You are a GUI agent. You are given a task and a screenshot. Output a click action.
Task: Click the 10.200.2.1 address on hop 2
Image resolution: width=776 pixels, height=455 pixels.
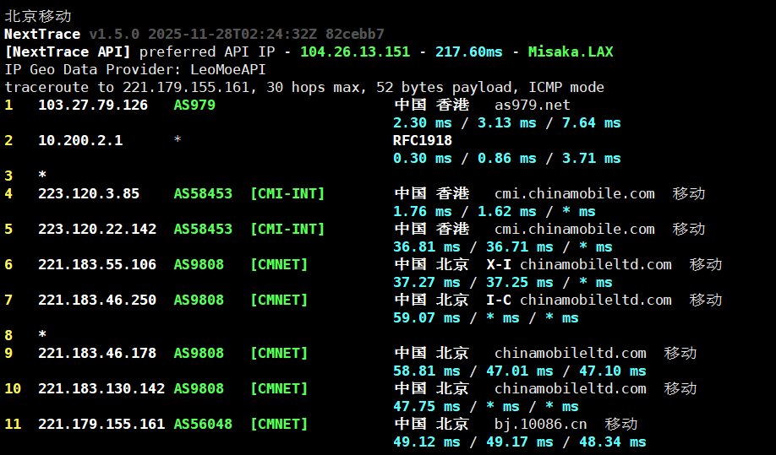tap(80, 140)
